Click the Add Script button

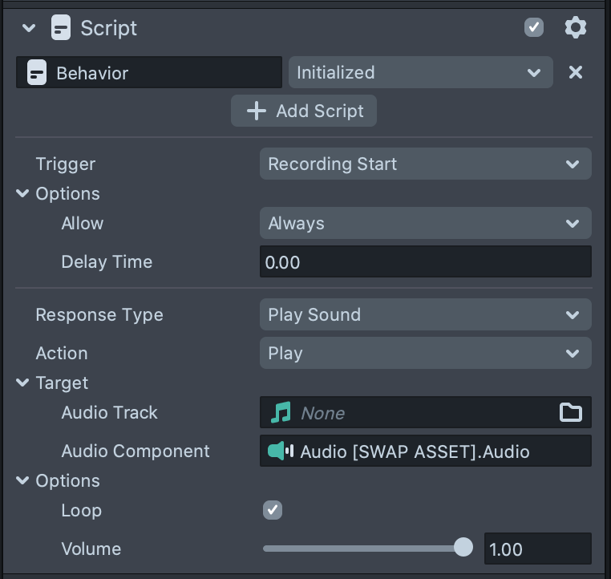click(x=304, y=111)
